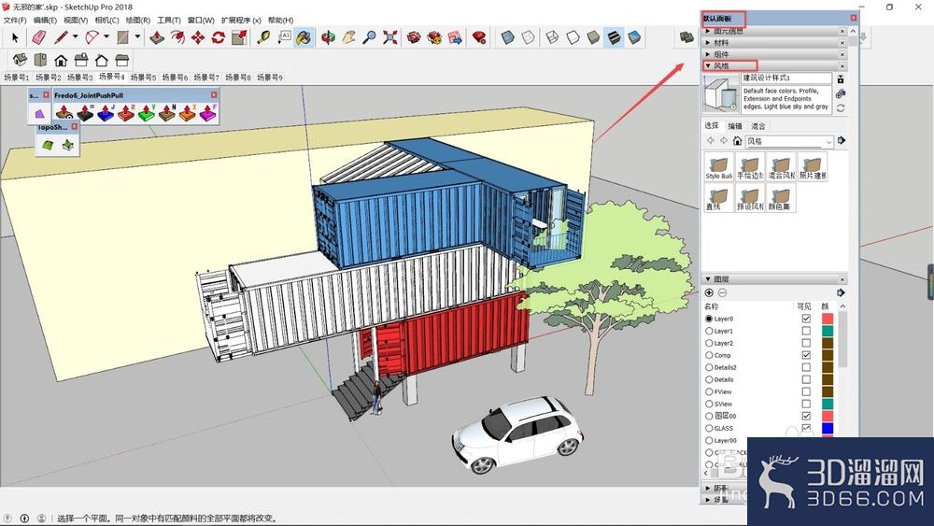
Task: Click the Paint Bucket tool
Action: pyautogui.click(x=304, y=38)
